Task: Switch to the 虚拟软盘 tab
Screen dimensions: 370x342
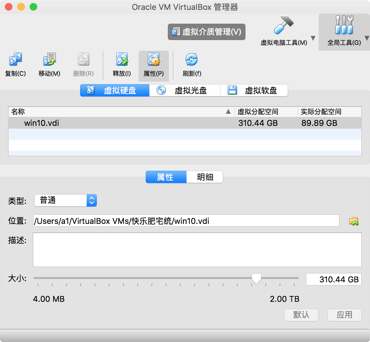Action: tap(254, 90)
